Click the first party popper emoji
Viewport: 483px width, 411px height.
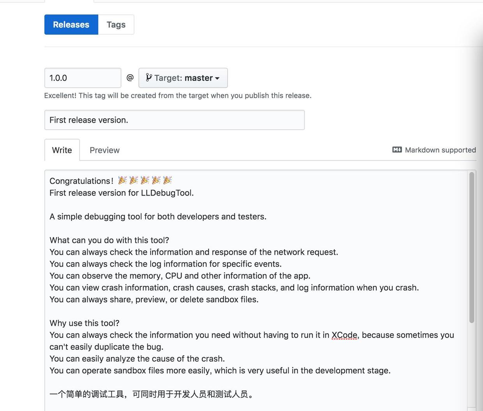pos(122,180)
